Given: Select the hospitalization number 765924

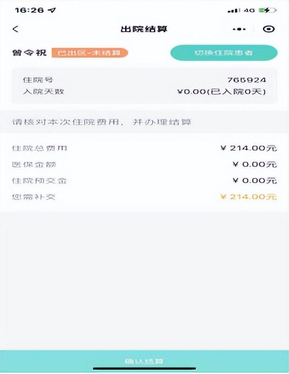Looking at the screenshot, I should 246,80.
